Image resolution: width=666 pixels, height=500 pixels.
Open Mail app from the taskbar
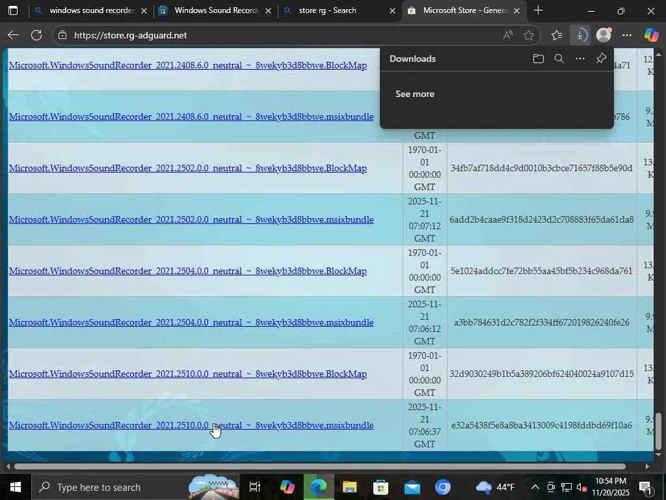click(x=412, y=487)
